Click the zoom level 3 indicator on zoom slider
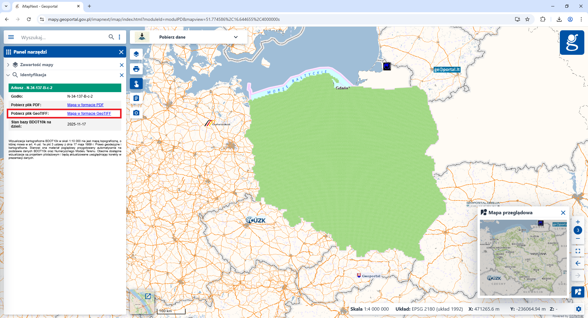 (578, 230)
